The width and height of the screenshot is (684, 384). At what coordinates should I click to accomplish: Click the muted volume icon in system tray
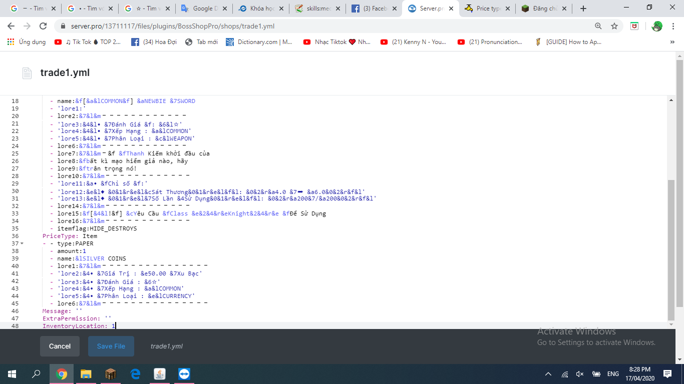click(580, 373)
